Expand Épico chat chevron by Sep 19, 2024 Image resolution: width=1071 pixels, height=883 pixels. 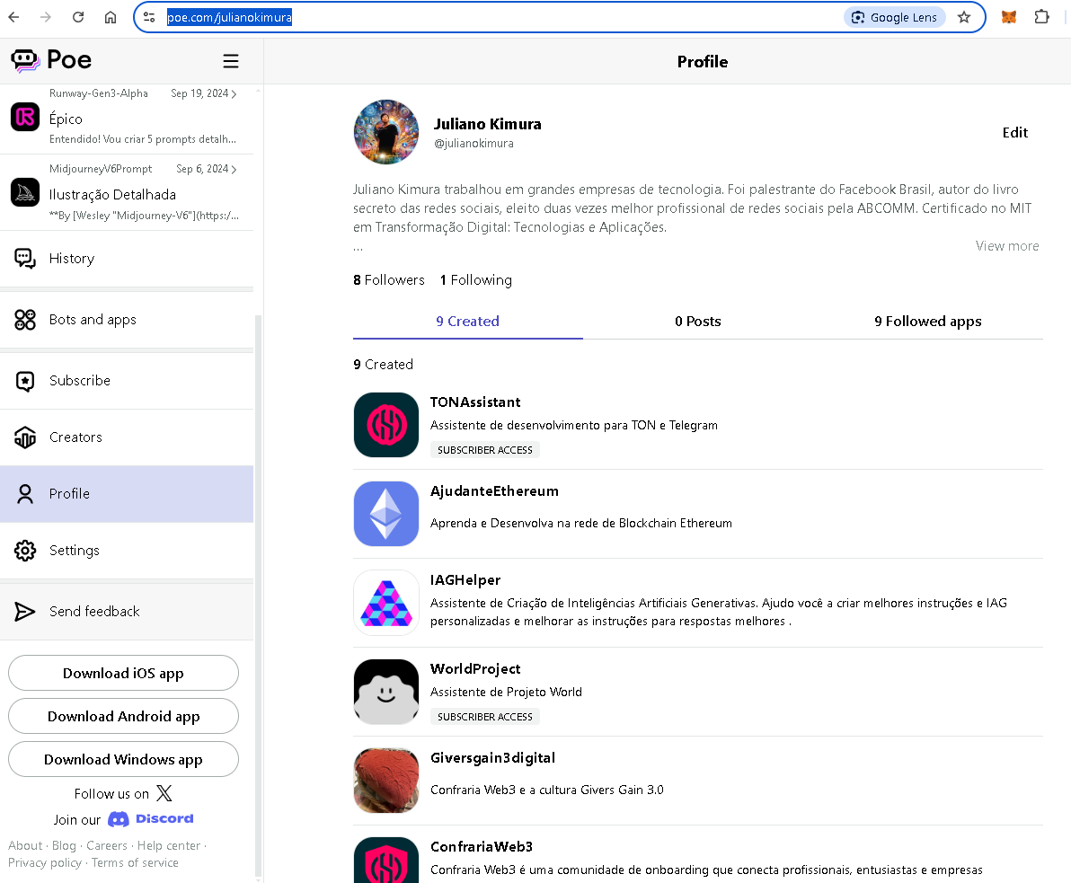tap(235, 93)
